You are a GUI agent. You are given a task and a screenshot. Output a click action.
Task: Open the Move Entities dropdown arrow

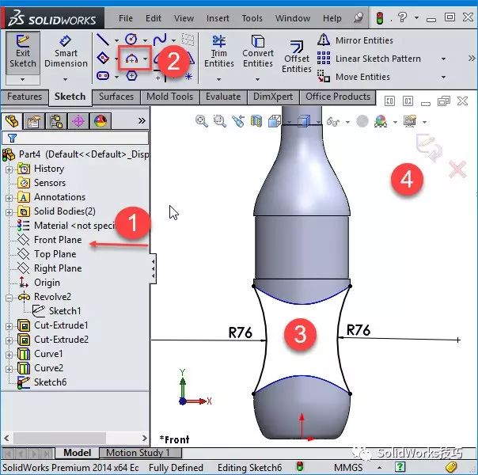(x=443, y=77)
